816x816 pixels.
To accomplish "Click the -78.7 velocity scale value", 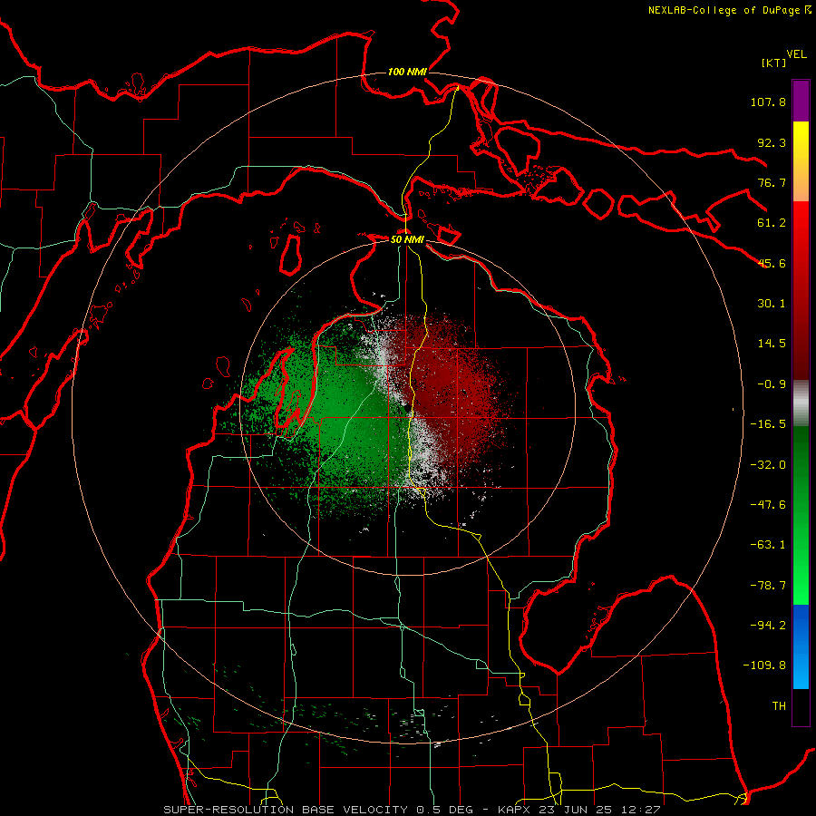I will (x=768, y=586).
